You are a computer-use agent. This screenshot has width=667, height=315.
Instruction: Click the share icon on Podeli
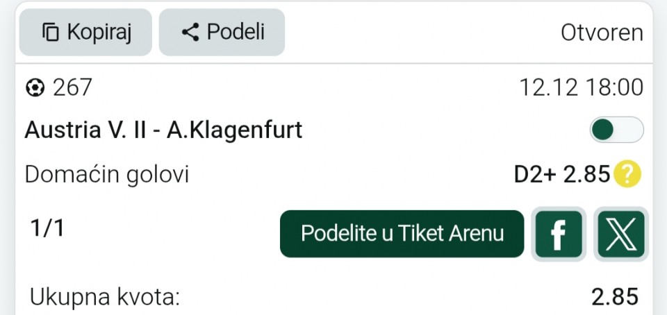(190, 33)
